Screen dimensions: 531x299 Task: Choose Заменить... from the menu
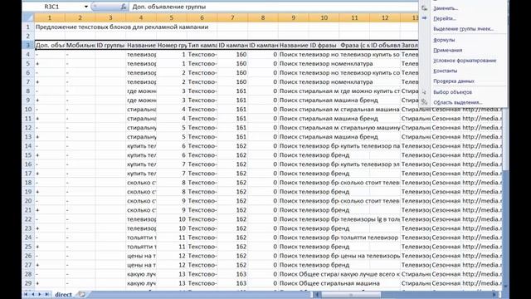coord(446,8)
